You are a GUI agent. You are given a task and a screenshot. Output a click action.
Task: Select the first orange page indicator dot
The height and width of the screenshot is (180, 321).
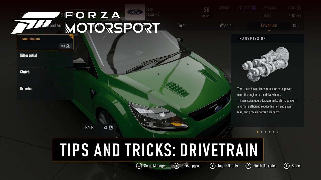[x=257, y=132]
